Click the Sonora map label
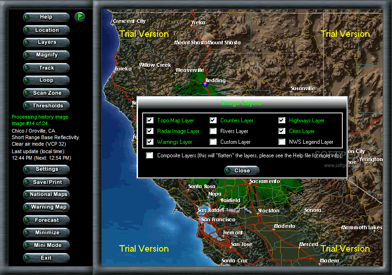 point(312,211)
